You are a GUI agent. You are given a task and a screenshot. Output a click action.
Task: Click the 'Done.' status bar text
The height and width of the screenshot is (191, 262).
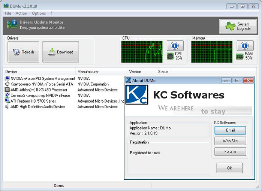coord(59,185)
